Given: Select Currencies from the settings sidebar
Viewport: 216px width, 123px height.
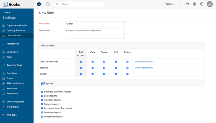Looking at the screenshot, I should pos(12,52).
